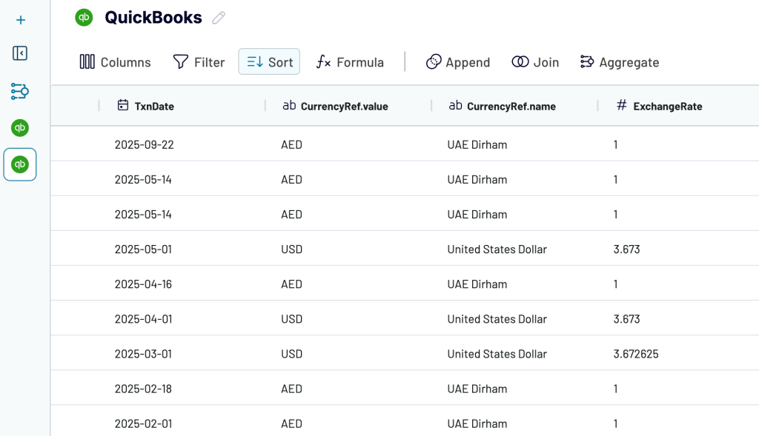The width and height of the screenshot is (759, 436).
Task: Append another dataset
Action: click(x=458, y=61)
